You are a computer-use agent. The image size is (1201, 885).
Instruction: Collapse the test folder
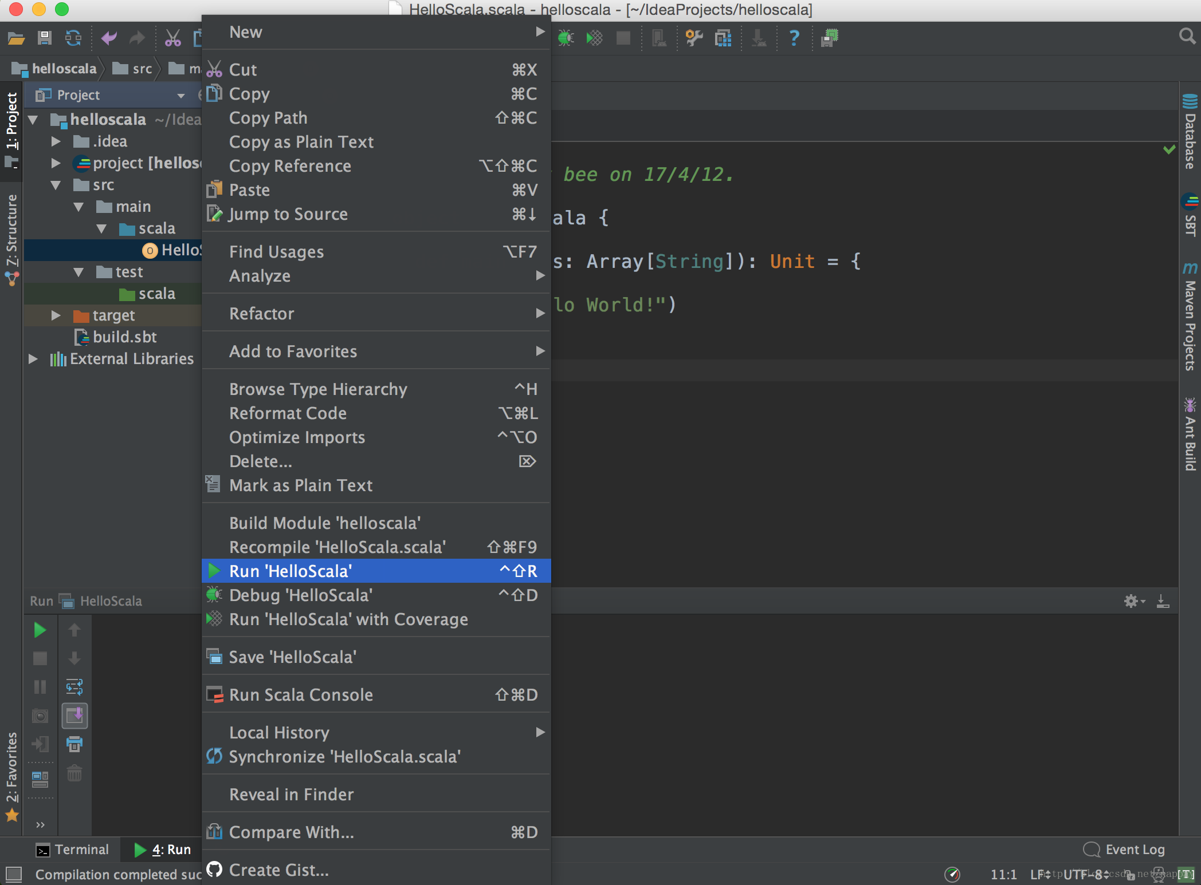coord(79,272)
